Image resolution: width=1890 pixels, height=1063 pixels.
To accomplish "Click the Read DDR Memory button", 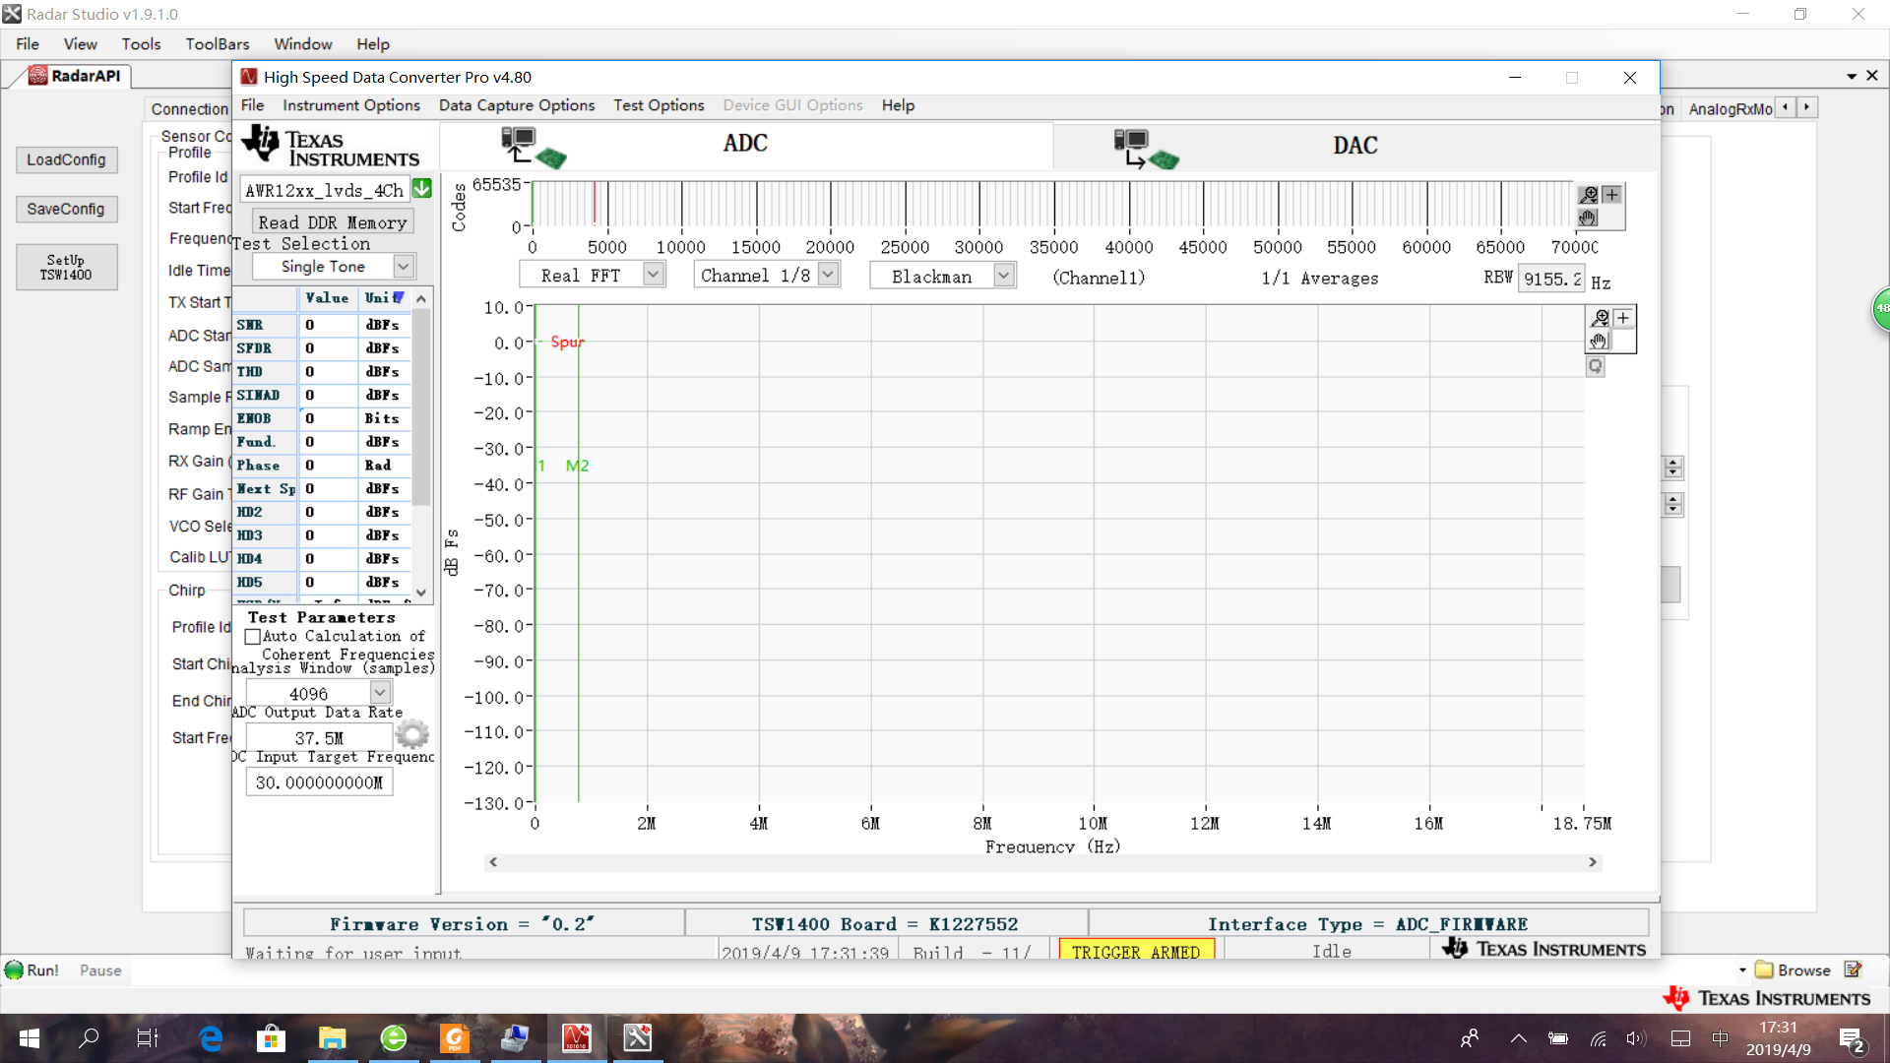I will [332, 222].
